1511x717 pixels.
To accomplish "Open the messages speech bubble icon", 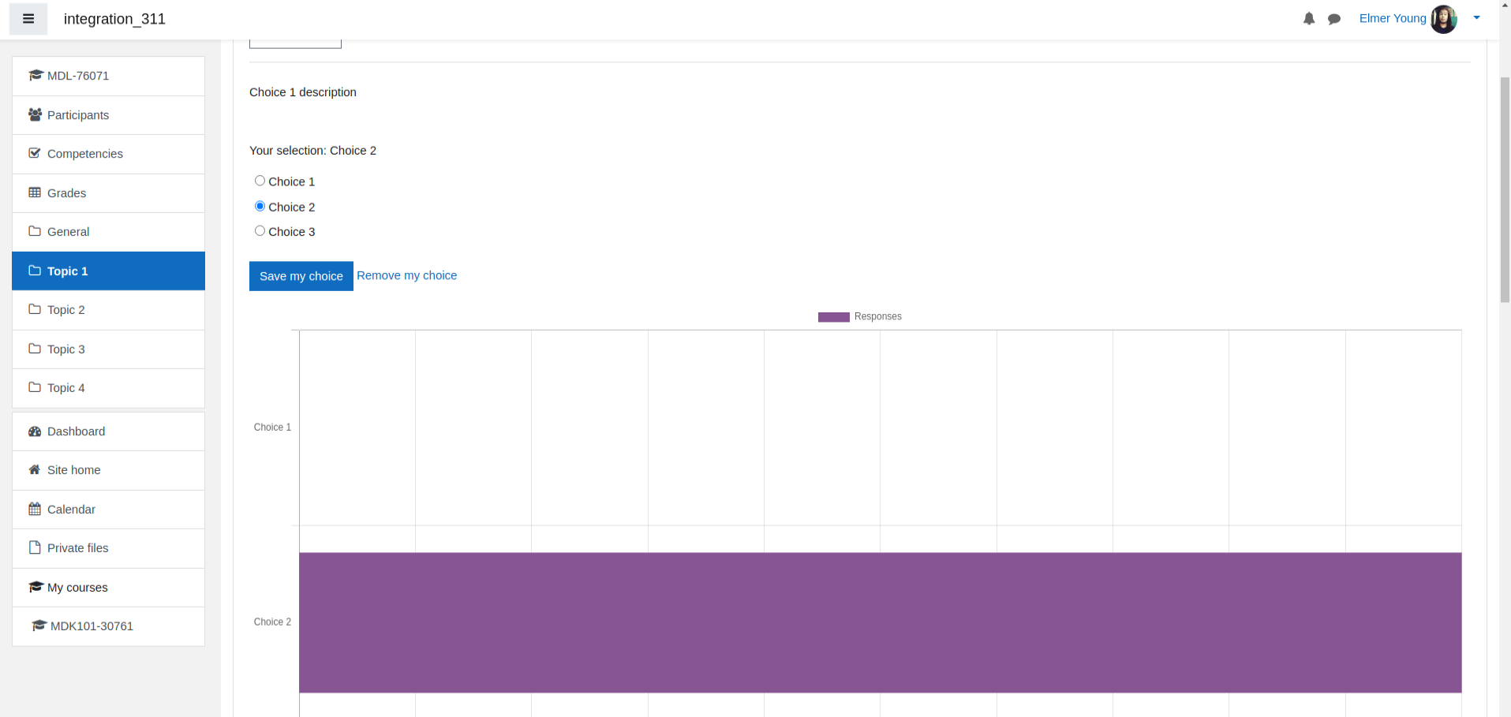I will (1334, 19).
